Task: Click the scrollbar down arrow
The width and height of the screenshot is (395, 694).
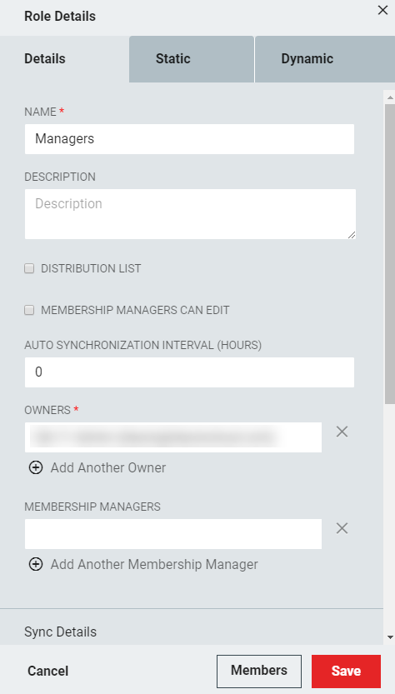Action: pos(390,637)
